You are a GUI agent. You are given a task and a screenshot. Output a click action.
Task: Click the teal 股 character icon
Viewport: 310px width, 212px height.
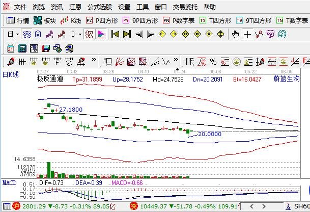(282, 34)
